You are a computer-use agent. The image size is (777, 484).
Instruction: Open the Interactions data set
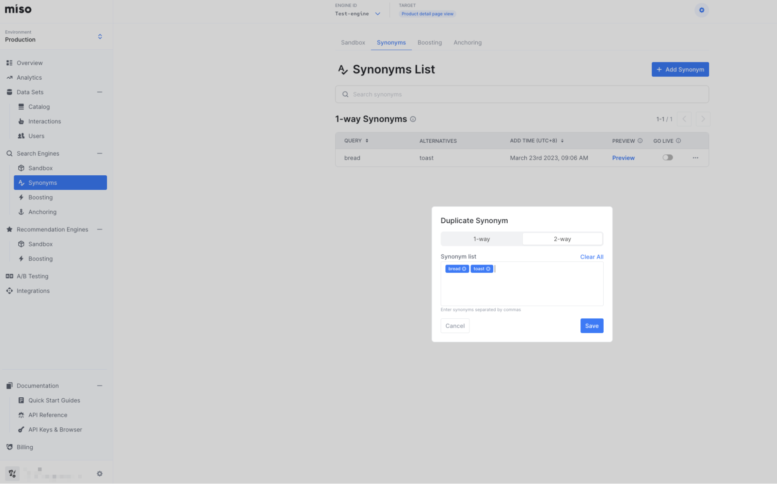pos(44,121)
